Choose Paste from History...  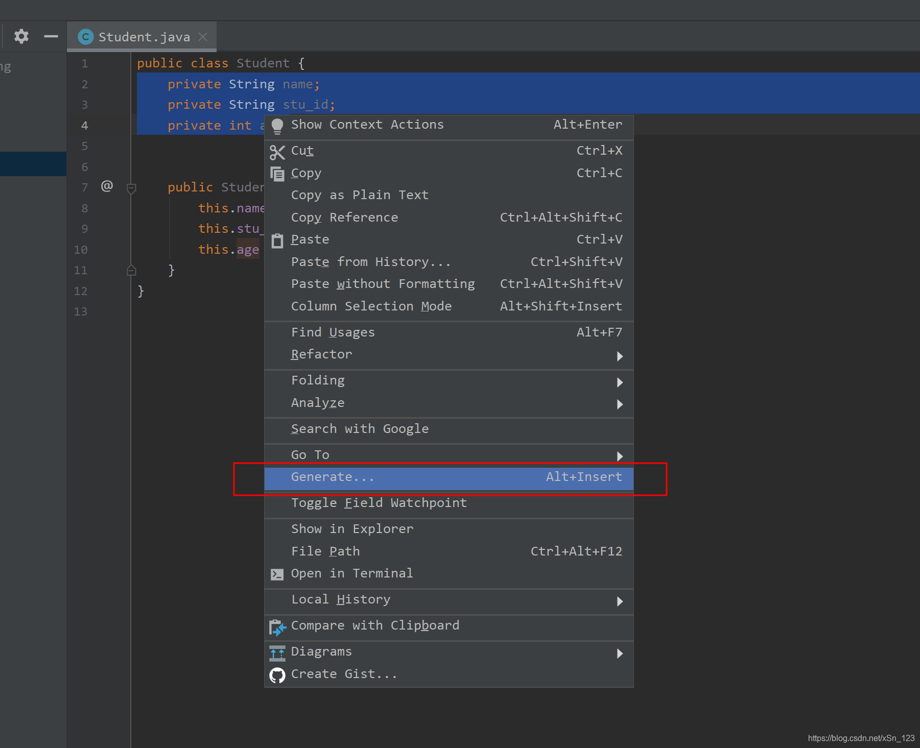(x=449, y=262)
